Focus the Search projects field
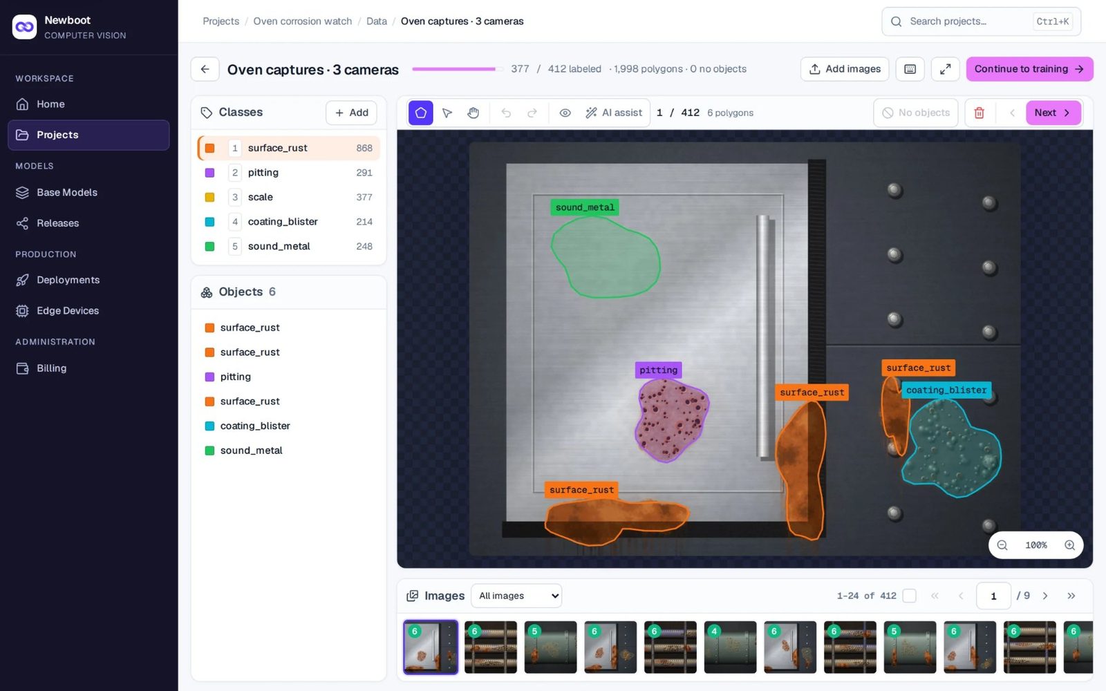This screenshot has height=691, width=1106. tap(981, 21)
